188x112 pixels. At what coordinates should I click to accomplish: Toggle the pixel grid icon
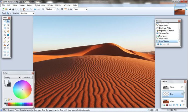(x=62, y=9)
